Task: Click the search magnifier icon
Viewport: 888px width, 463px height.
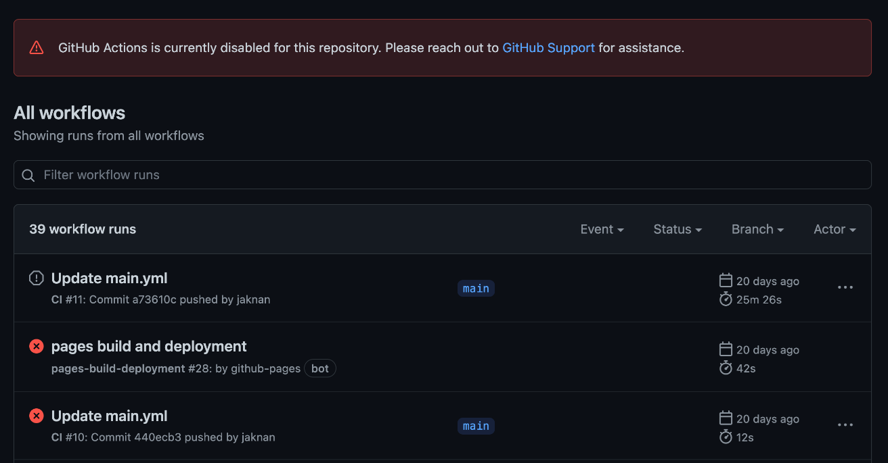Action: tap(28, 175)
